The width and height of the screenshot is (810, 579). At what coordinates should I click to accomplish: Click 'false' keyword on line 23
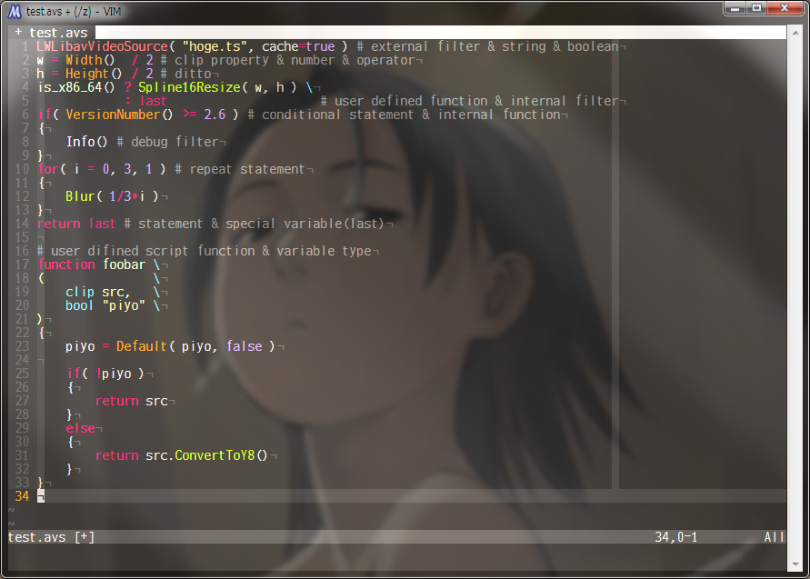pos(245,346)
